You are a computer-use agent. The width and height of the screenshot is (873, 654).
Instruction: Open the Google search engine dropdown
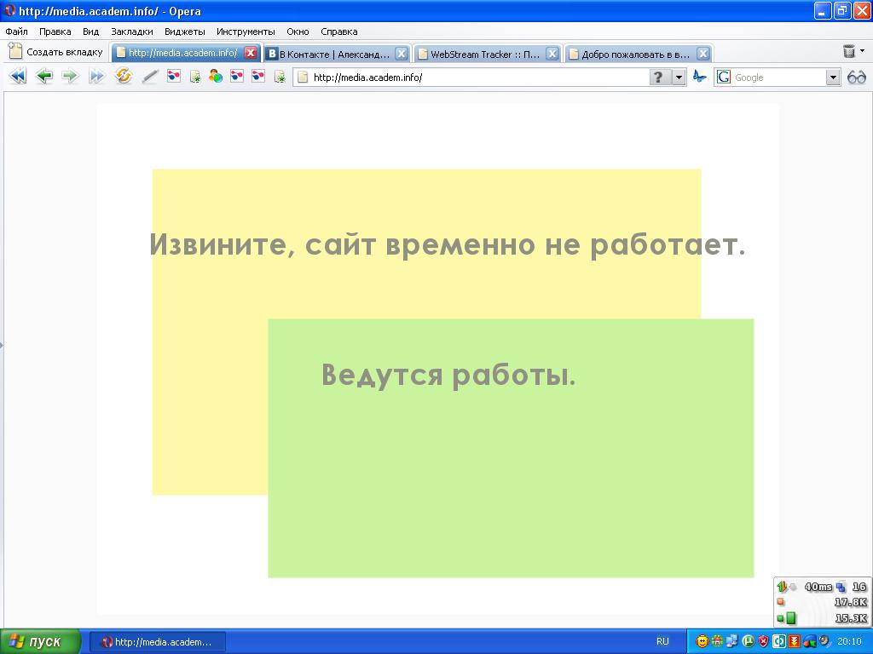pyautogui.click(x=833, y=77)
